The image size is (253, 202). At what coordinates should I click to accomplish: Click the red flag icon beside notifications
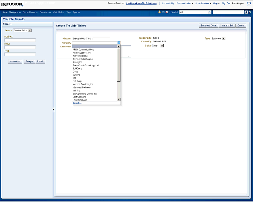click(x=167, y=12)
